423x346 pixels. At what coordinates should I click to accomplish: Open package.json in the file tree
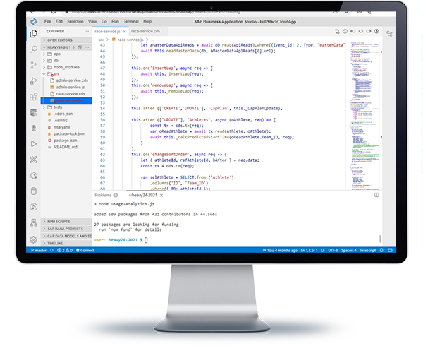(66, 141)
